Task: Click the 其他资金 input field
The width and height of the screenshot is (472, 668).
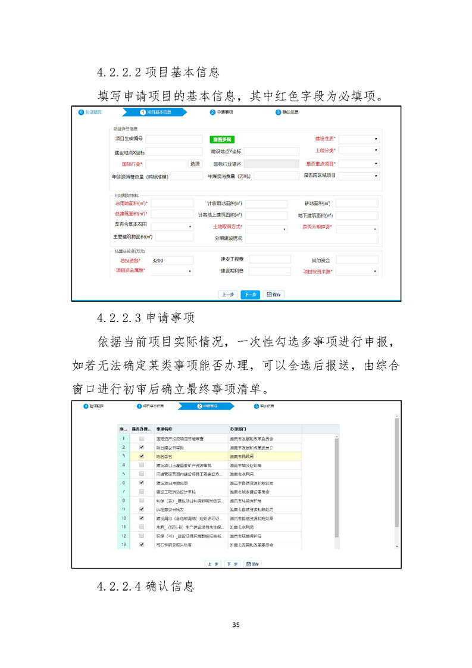Action: pyautogui.click(x=357, y=260)
